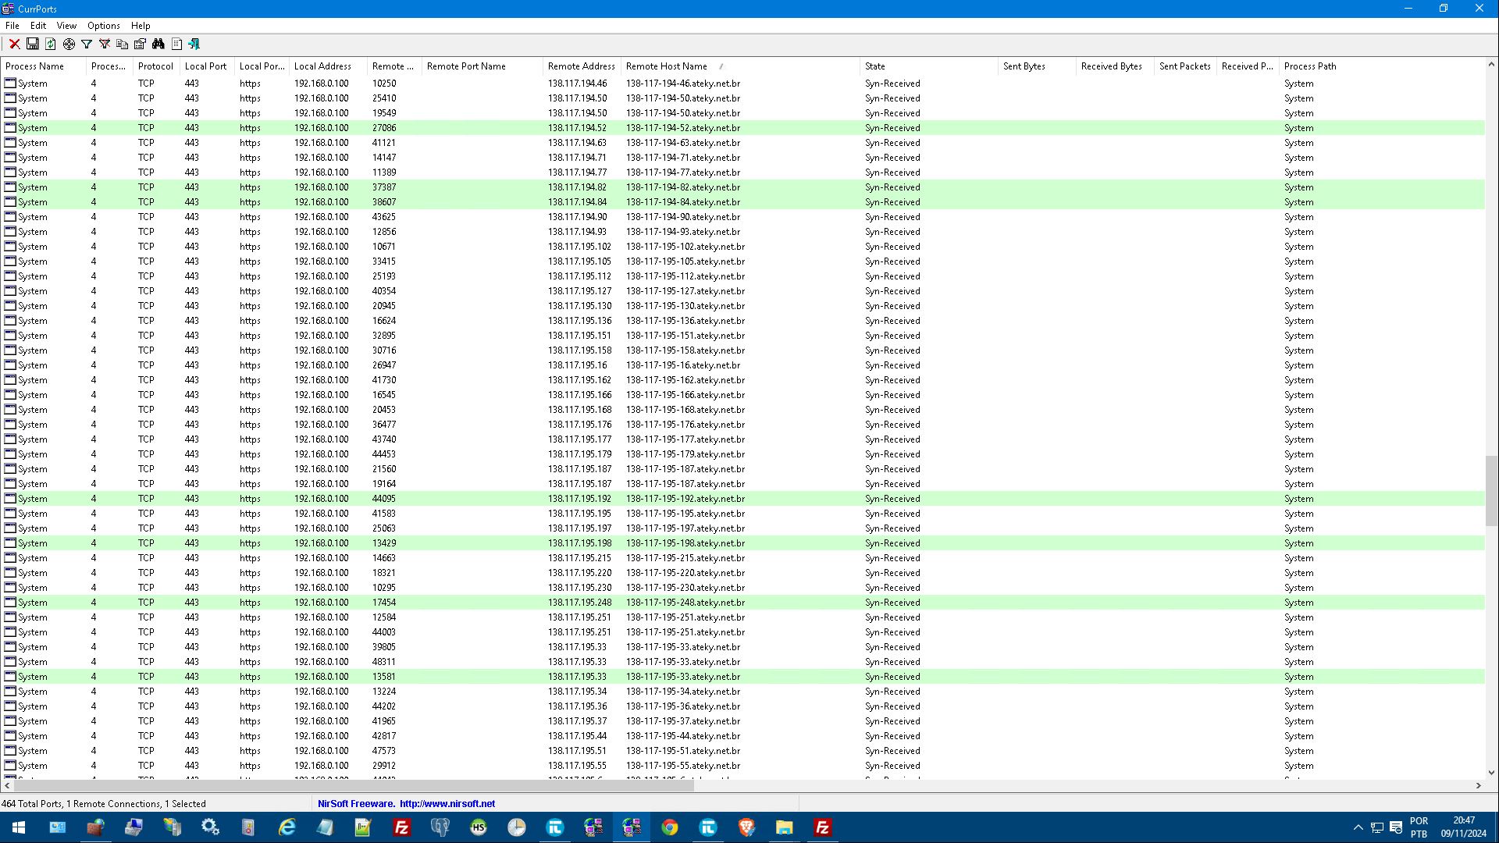Sort by Remote Host Name column header

point(666,66)
